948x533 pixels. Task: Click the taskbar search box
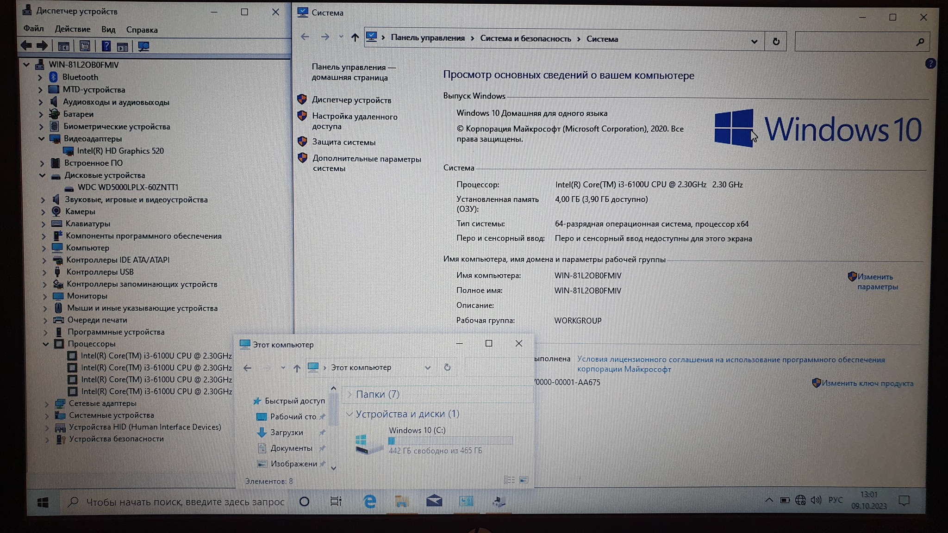click(x=185, y=502)
